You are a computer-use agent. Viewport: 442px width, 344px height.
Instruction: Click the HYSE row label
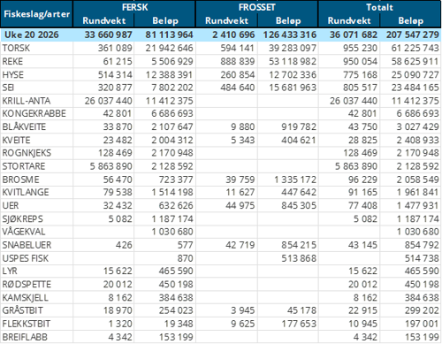pyautogui.click(x=12, y=74)
